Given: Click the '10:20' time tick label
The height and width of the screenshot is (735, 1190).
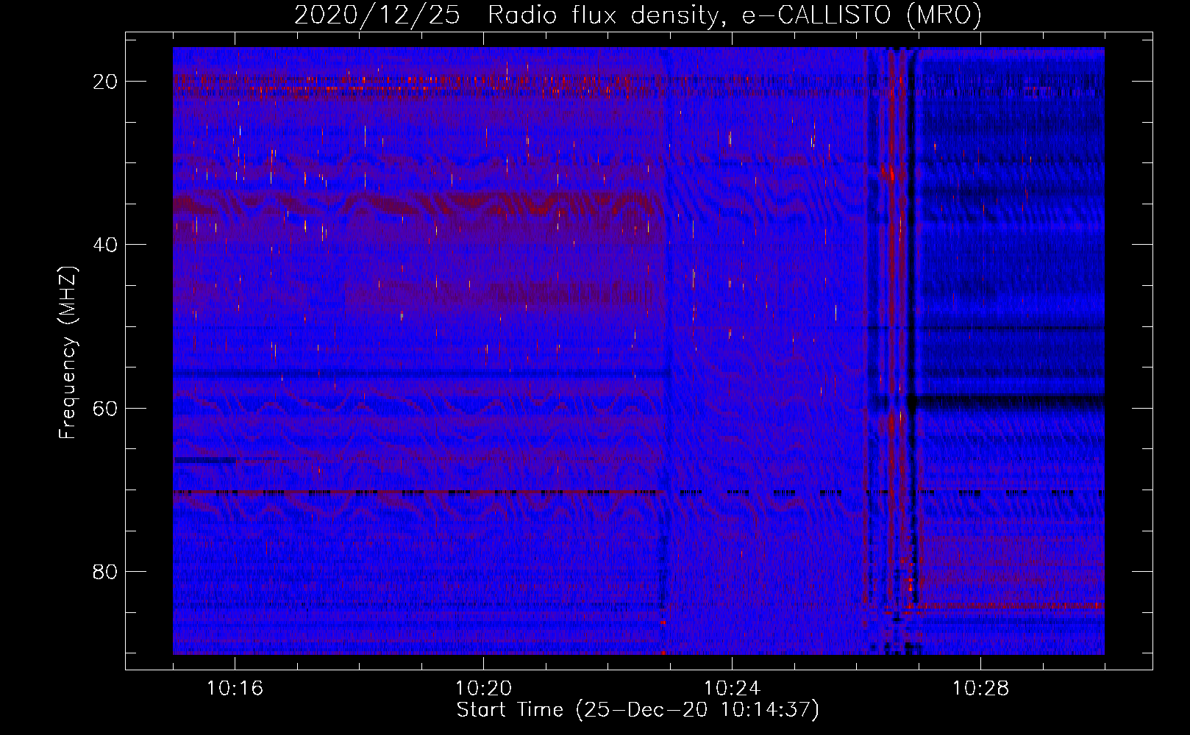Looking at the screenshot, I should point(483,689).
